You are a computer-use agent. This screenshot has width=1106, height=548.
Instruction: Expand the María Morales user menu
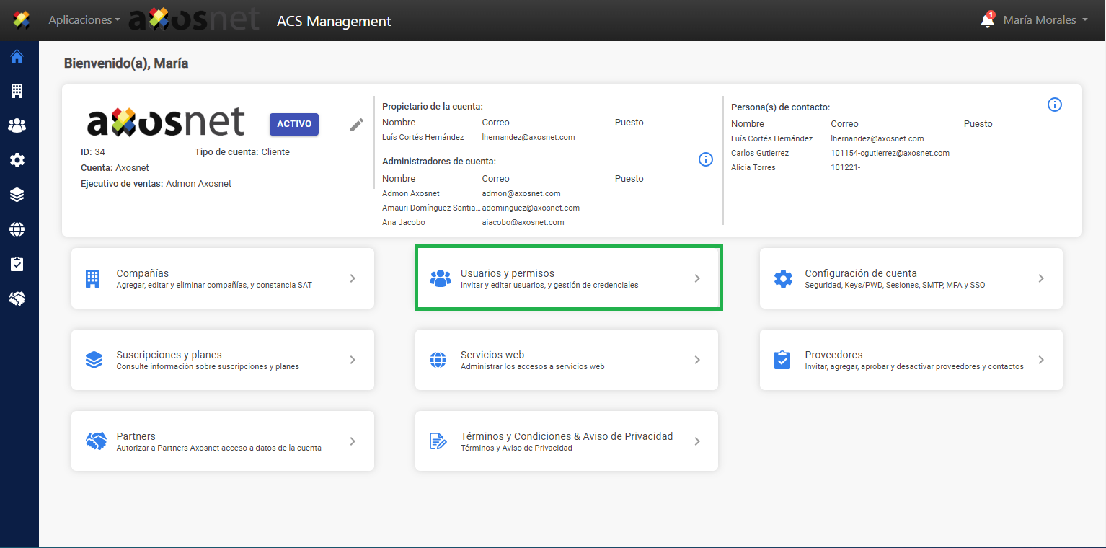point(1045,20)
